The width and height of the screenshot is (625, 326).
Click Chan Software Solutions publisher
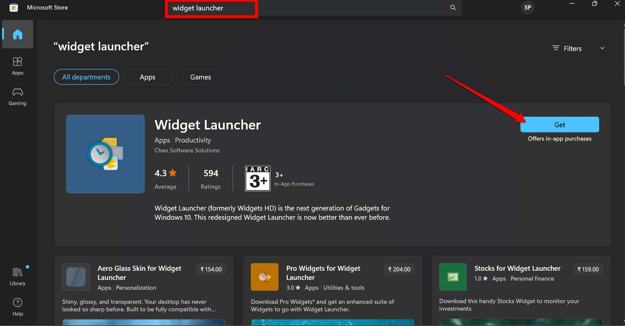click(x=187, y=150)
